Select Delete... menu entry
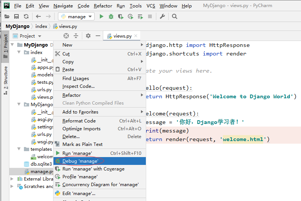 (99, 137)
